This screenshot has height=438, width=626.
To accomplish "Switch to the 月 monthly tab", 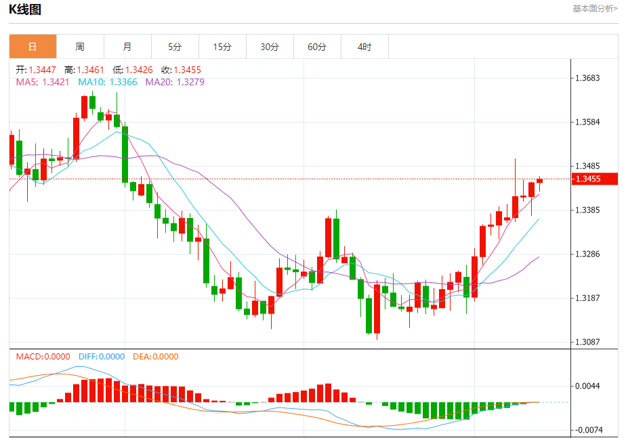I will coord(127,47).
